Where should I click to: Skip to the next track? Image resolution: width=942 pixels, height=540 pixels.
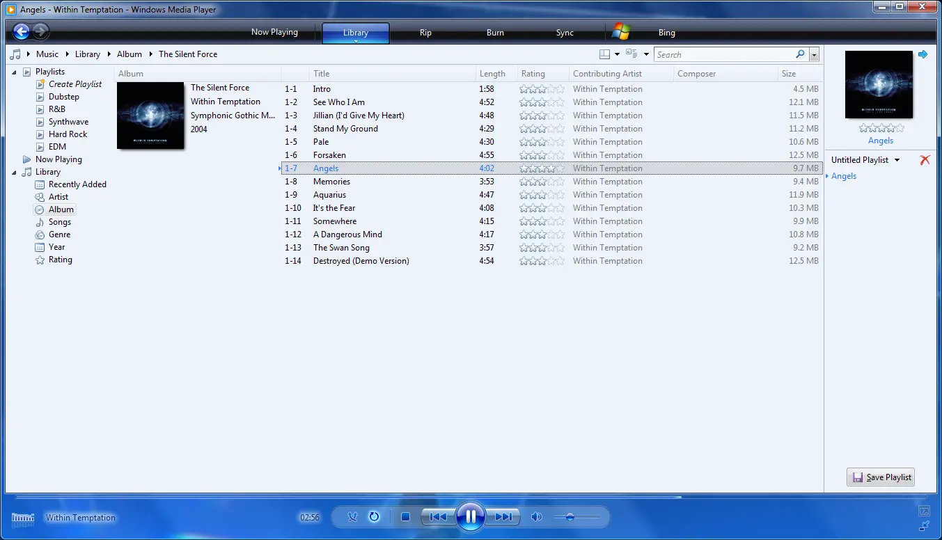coord(503,517)
